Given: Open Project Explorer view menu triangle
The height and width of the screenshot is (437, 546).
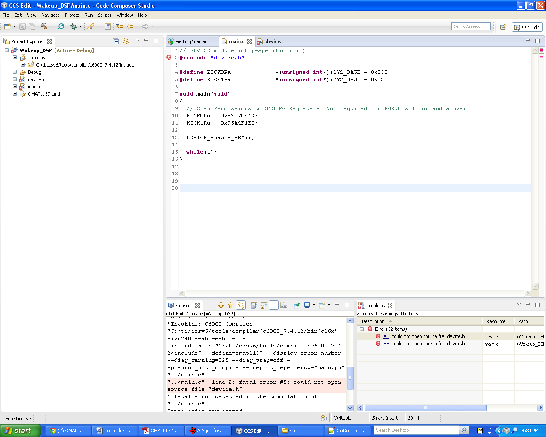Looking at the screenshot, I should (137, 40).
